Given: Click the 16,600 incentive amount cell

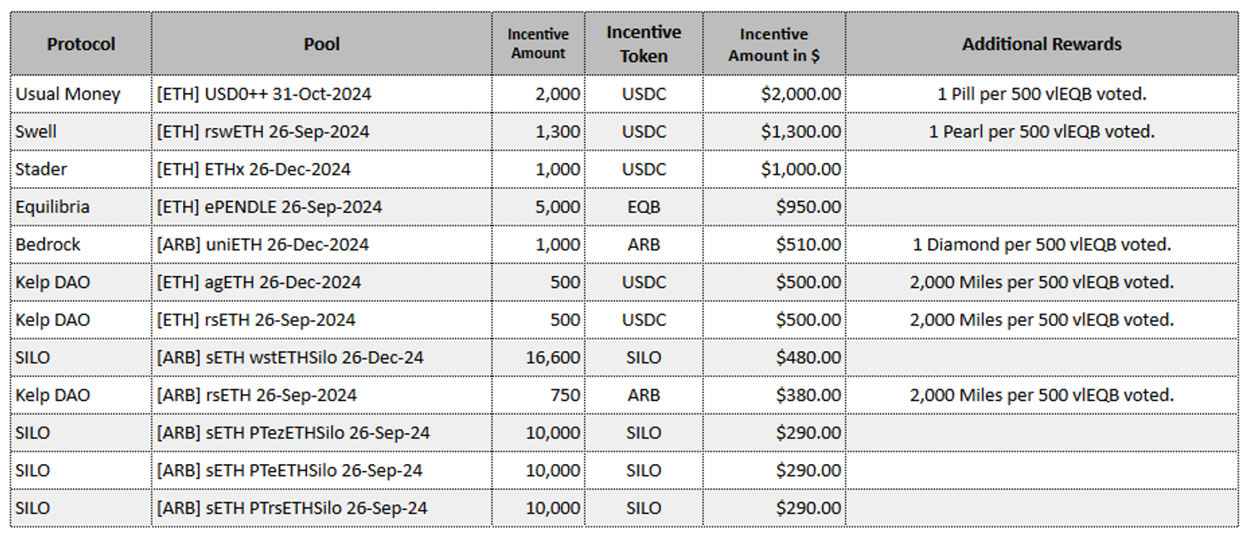Looking at the screenshot, I should coord(552,358).
